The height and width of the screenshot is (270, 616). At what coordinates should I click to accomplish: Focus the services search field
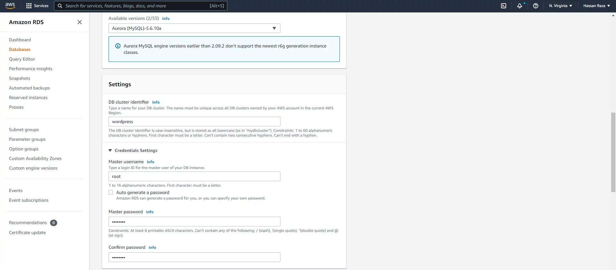tap(141, 6)
